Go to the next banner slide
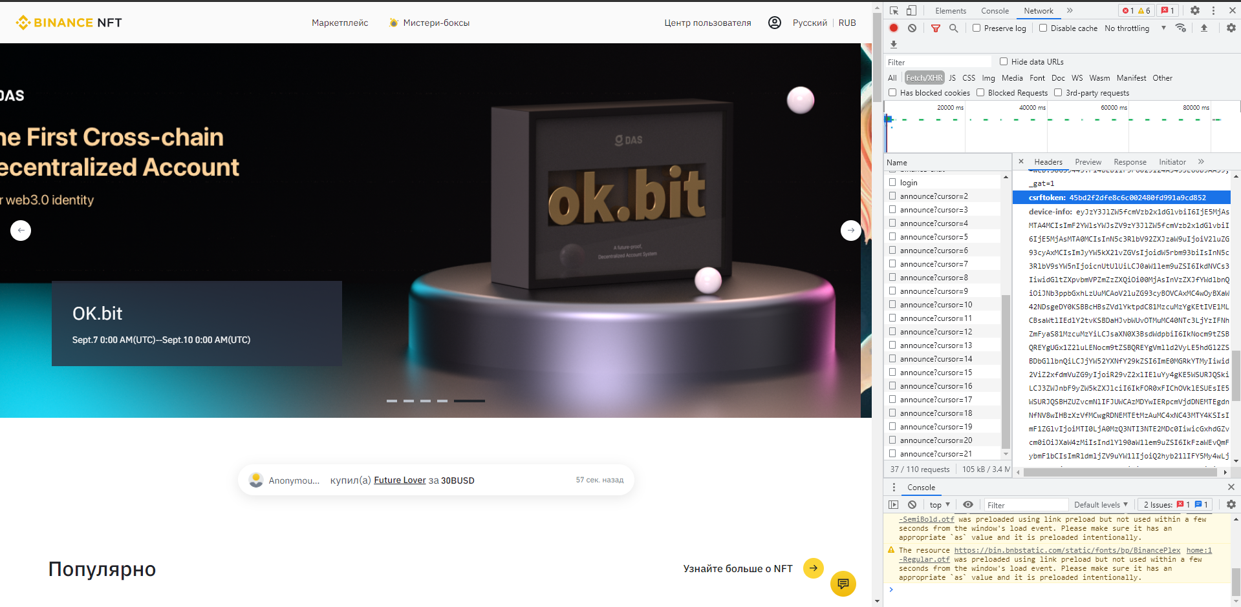Viewport: 1241px width, 607px height. [x=851, y=230]
